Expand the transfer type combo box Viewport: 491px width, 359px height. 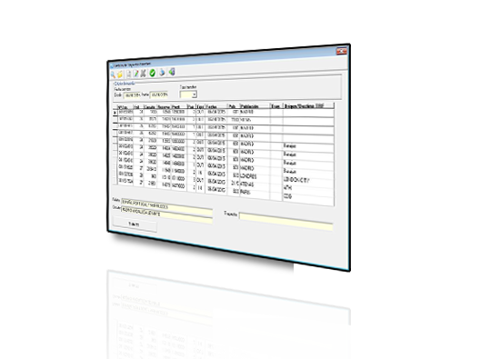coord(188,95)
